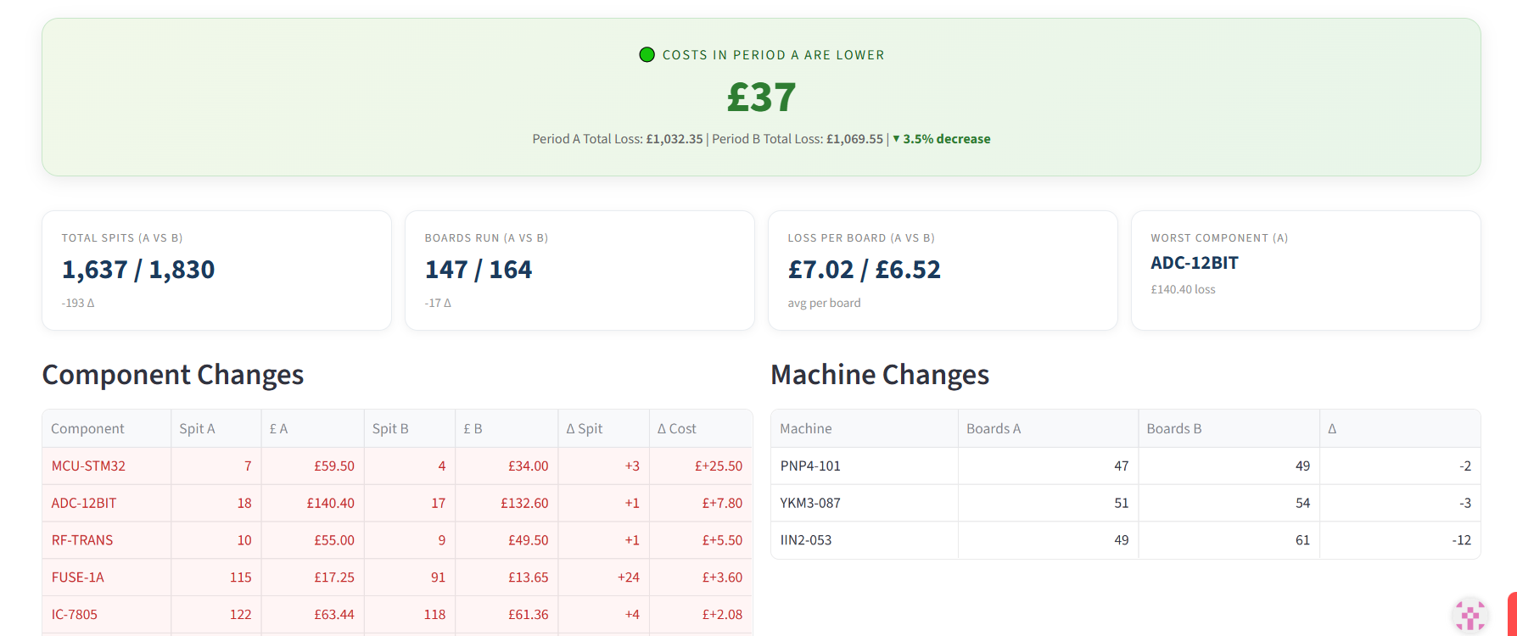Viewport: 1517px width, 636px height.
Task: Click the £+3.60 cost delta cell
Action: click(700, 577)
